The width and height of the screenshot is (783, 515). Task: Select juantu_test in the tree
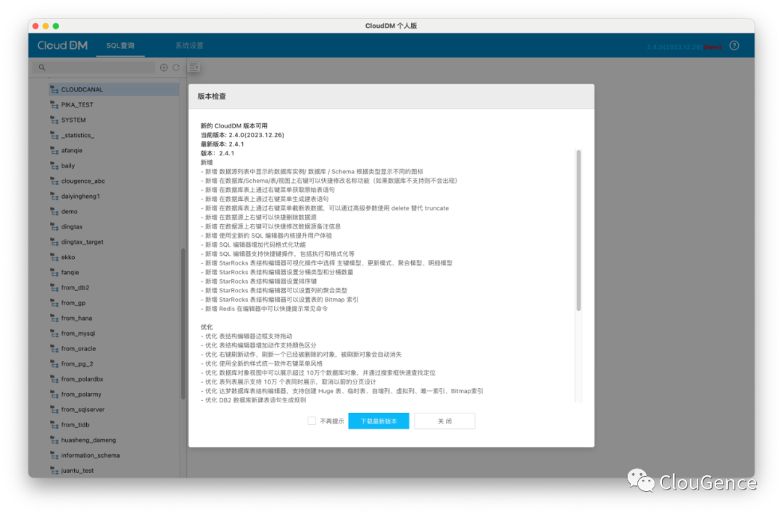tap(78, 471)
